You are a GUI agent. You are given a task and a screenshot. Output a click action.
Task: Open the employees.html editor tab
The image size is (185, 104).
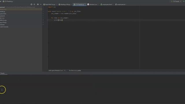coord(107,5)
